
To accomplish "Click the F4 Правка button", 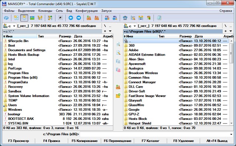I will (x=52, y=141).
